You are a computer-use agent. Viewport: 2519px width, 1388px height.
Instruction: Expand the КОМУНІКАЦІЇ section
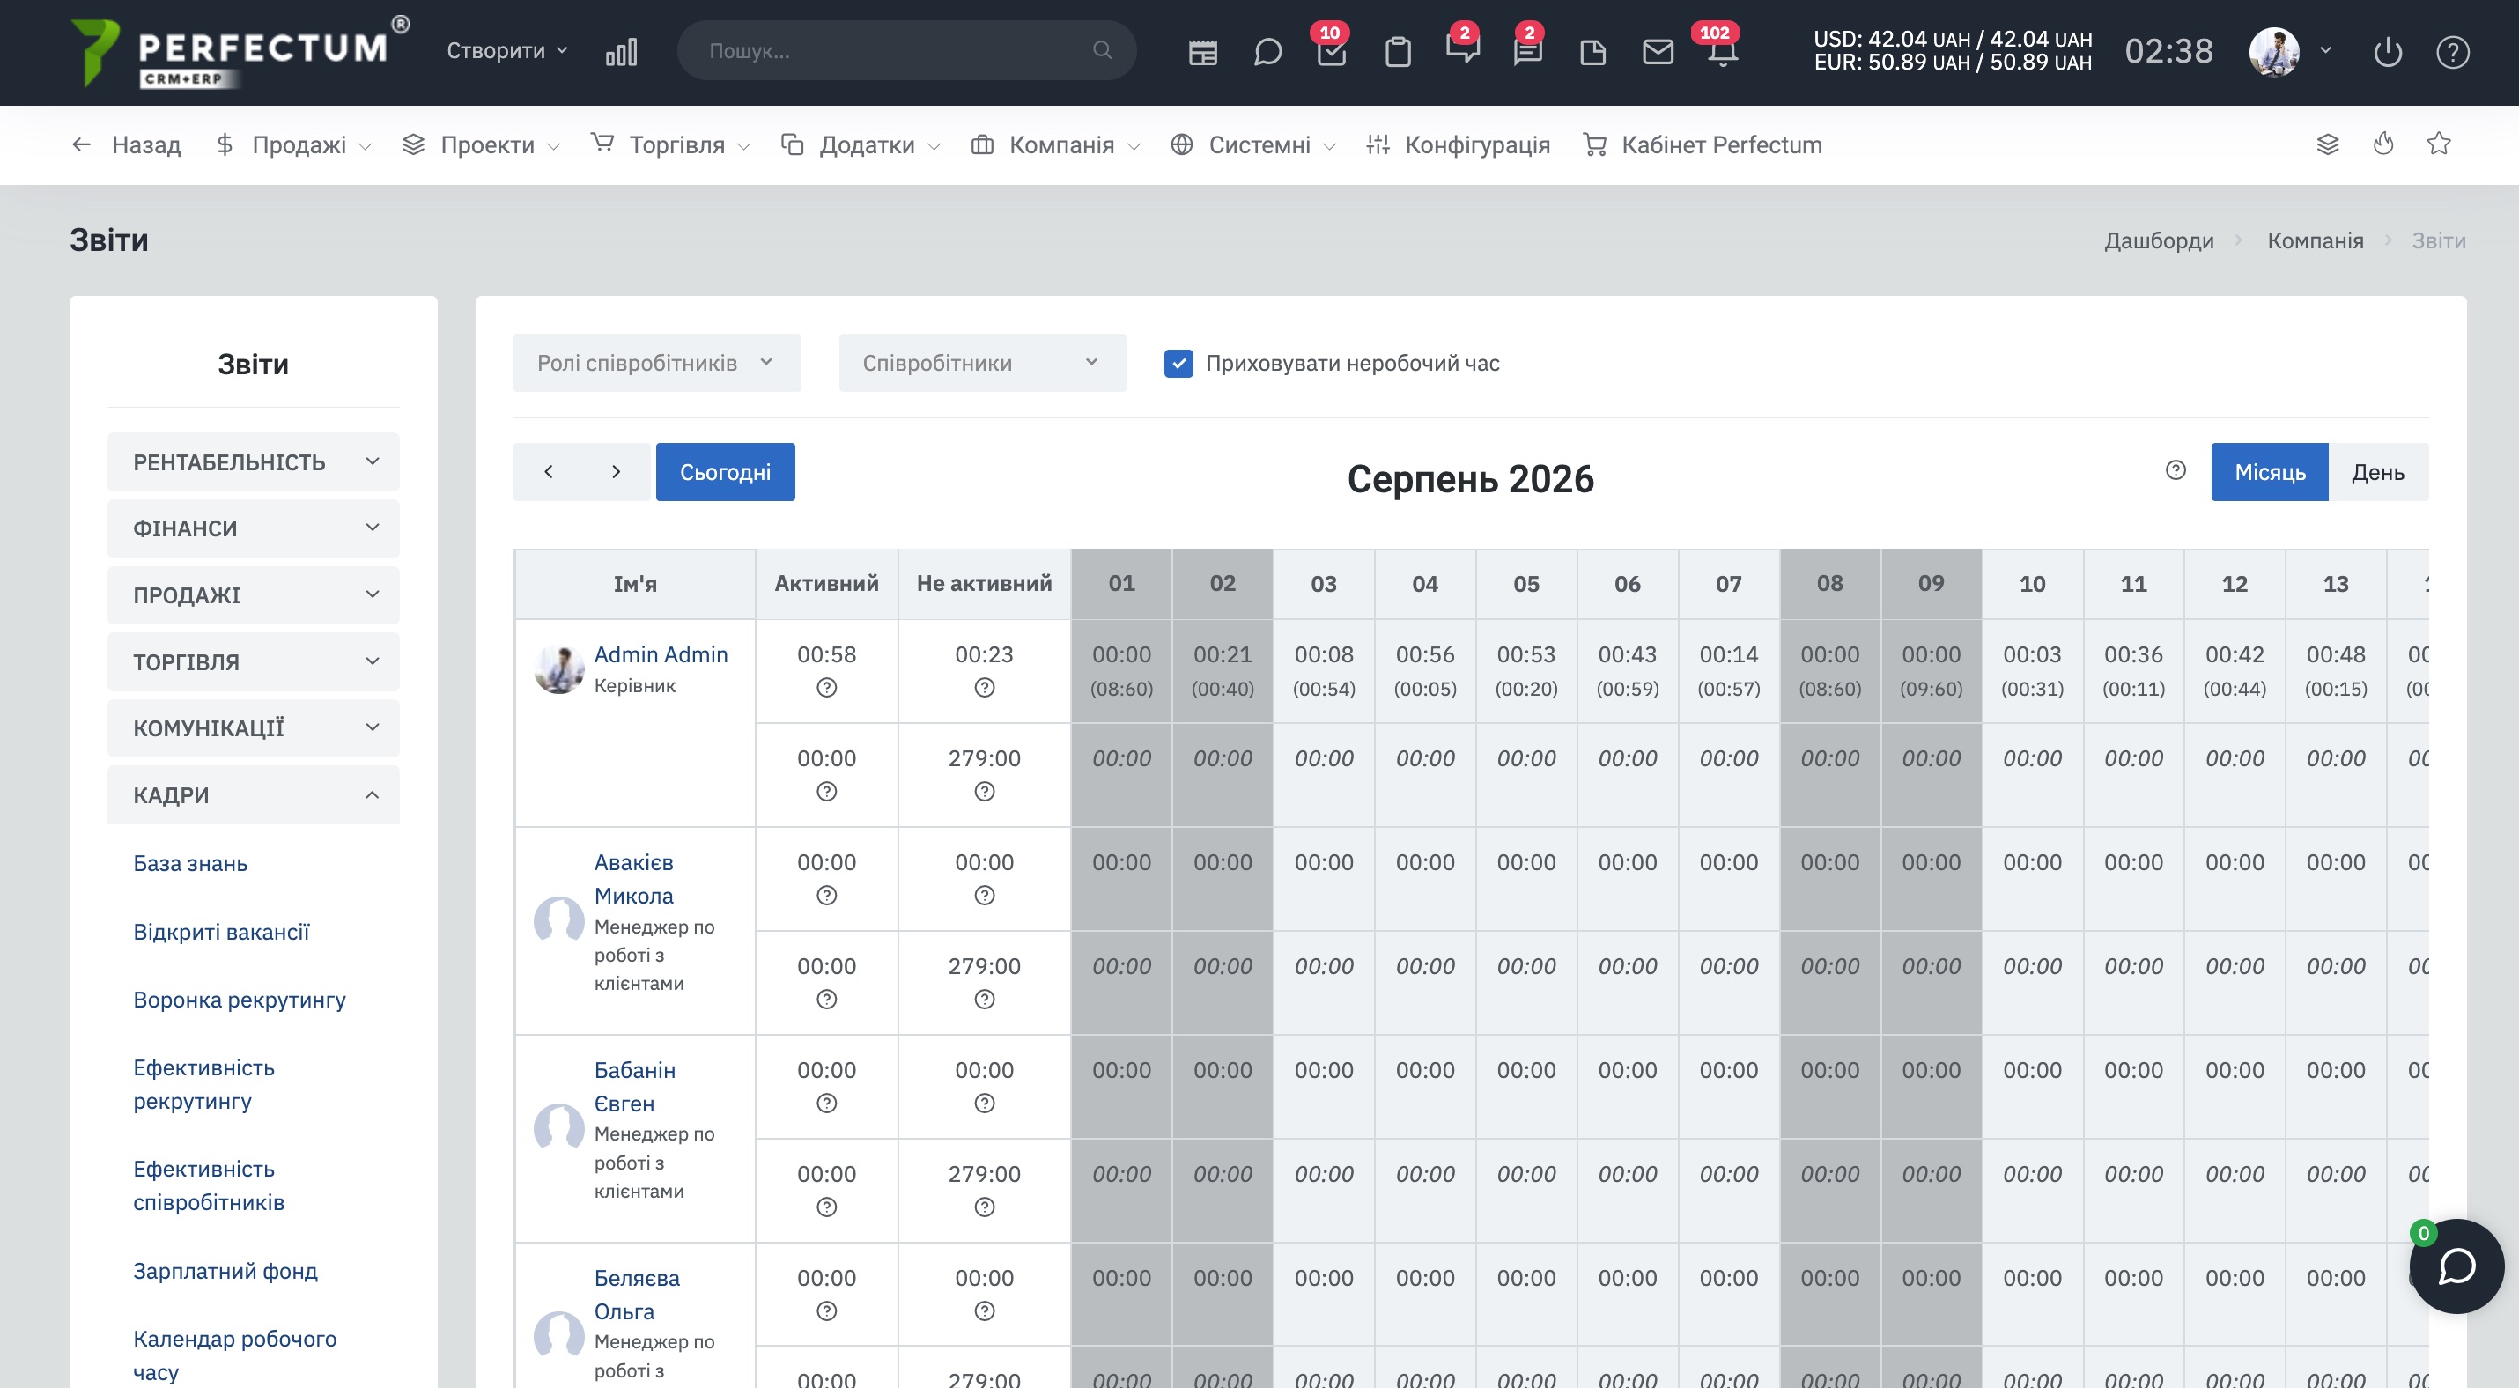tap(254, 728)
